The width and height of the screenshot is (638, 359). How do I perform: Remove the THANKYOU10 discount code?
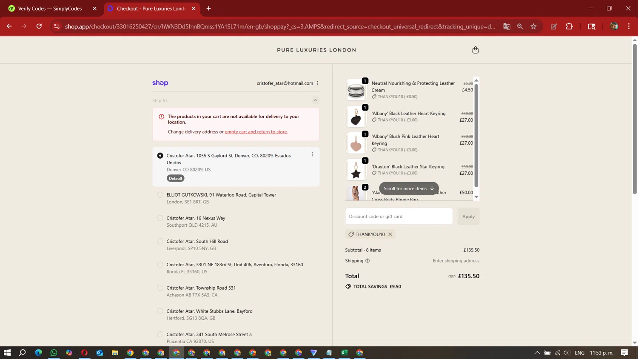point(390,234)
